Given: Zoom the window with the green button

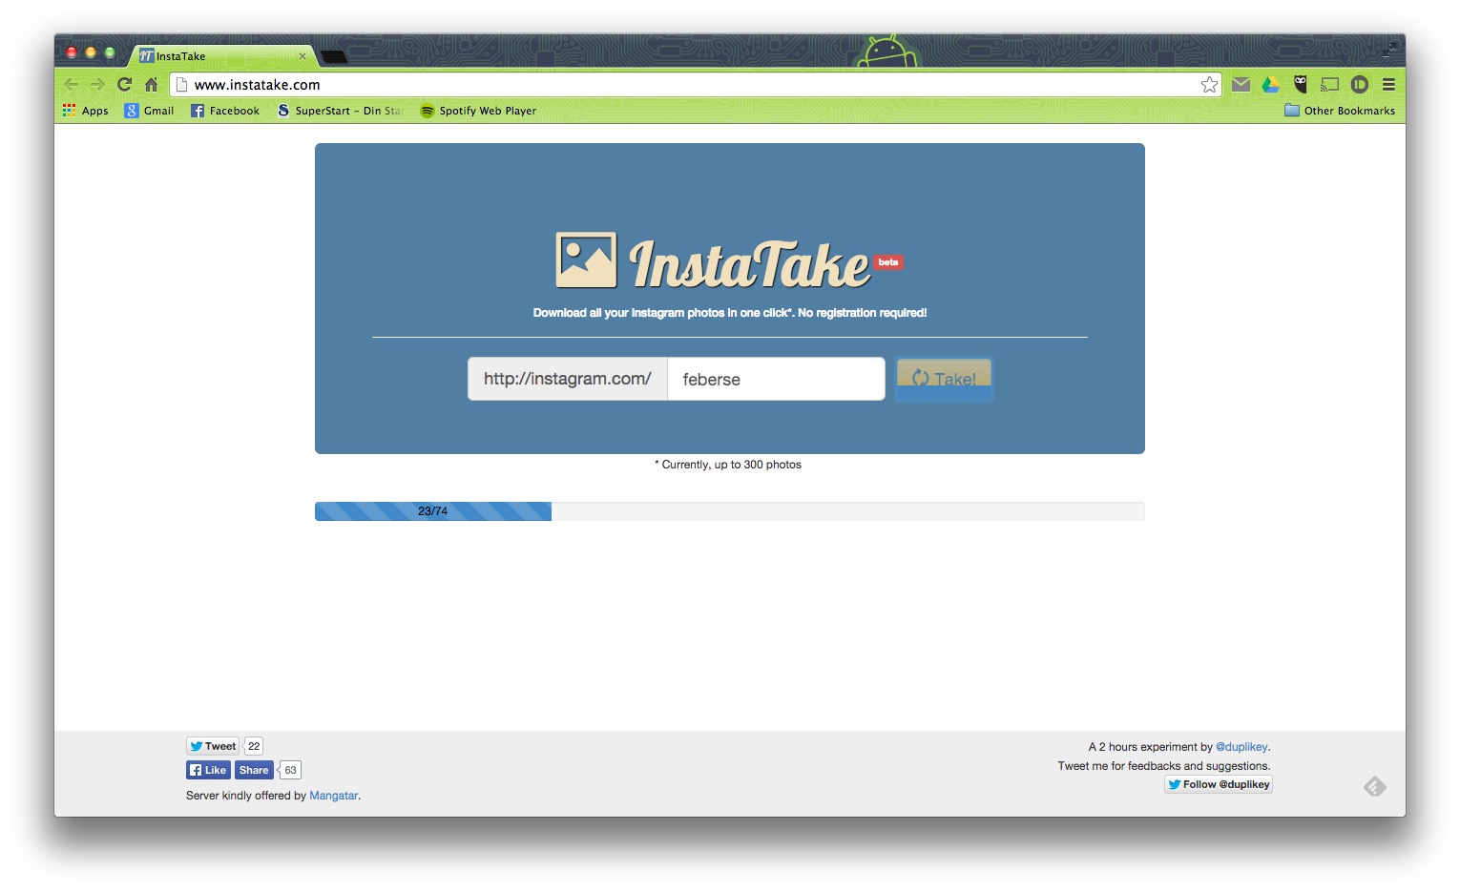Looking at the screenshot, I should coord(110,52).
